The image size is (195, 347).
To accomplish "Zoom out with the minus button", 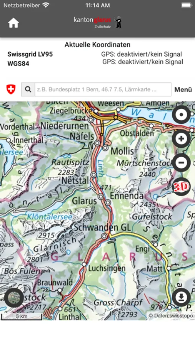I will click(181, 163).
